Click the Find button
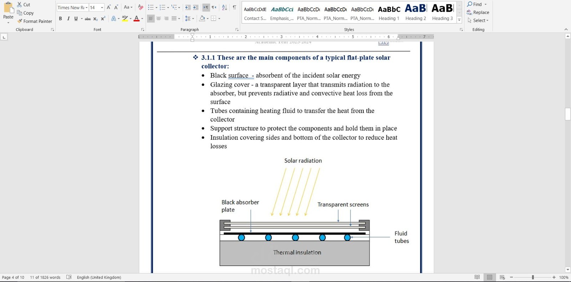Screen dimensions: 571x282 tap(474, 4)
